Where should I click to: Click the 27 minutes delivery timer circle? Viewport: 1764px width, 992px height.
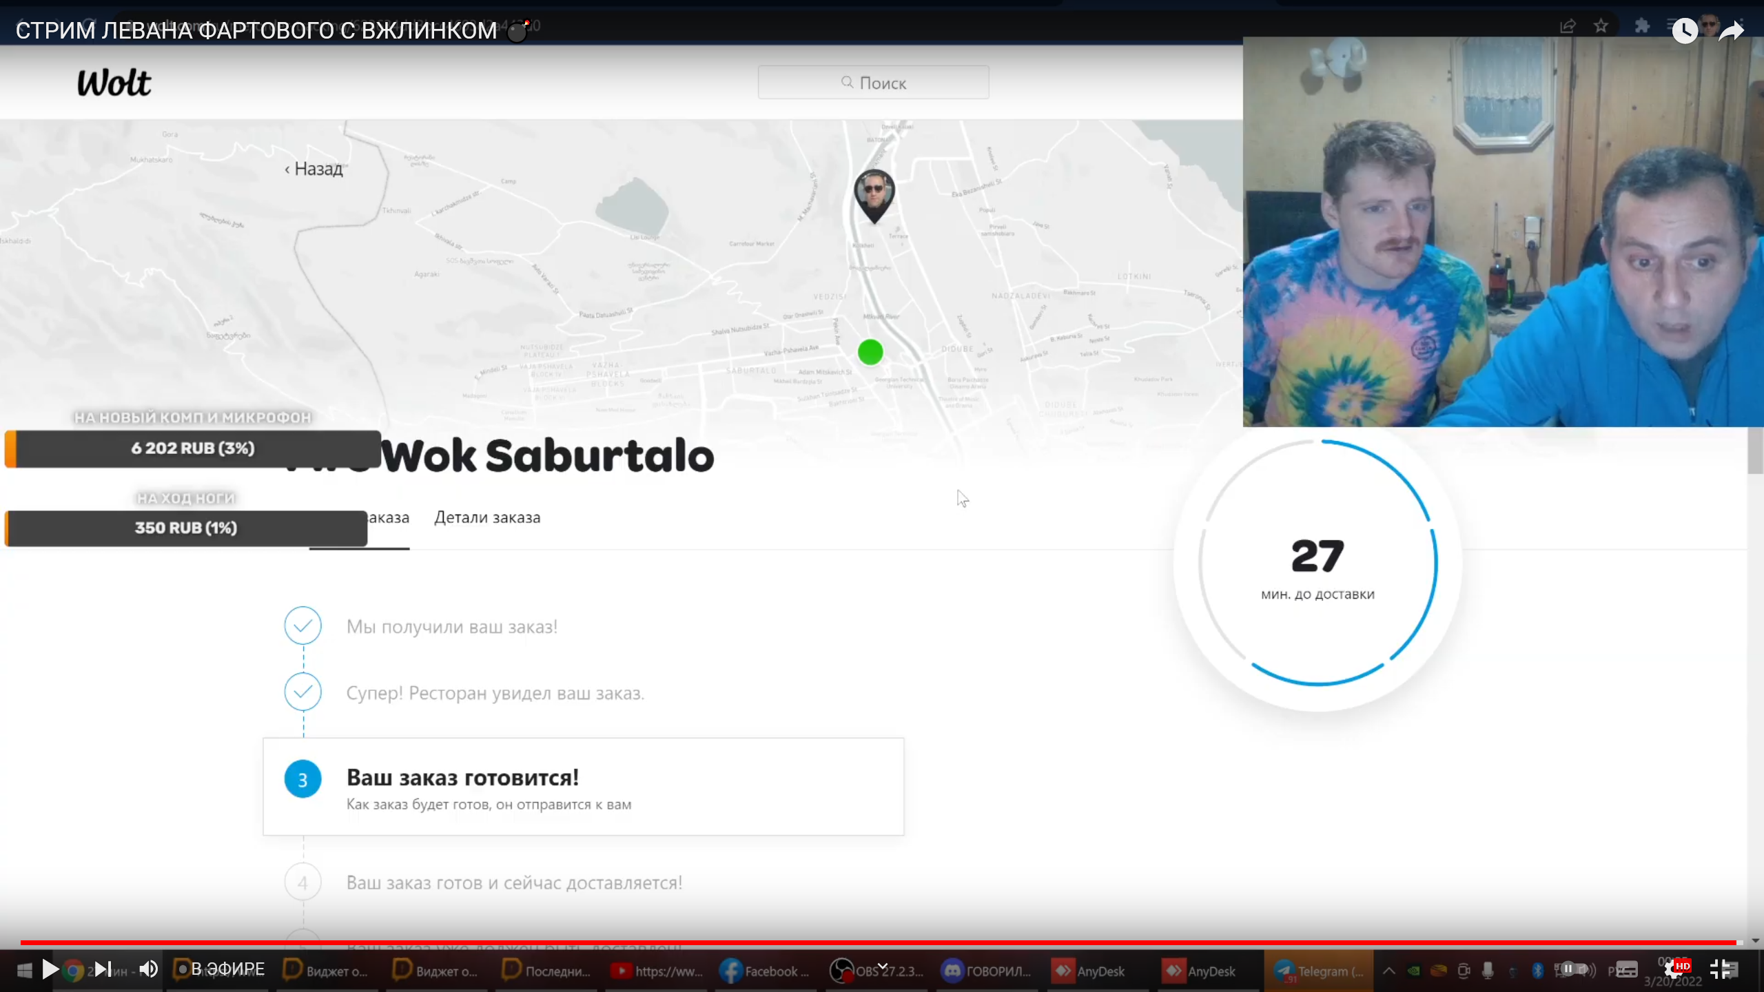(1317, 564)
